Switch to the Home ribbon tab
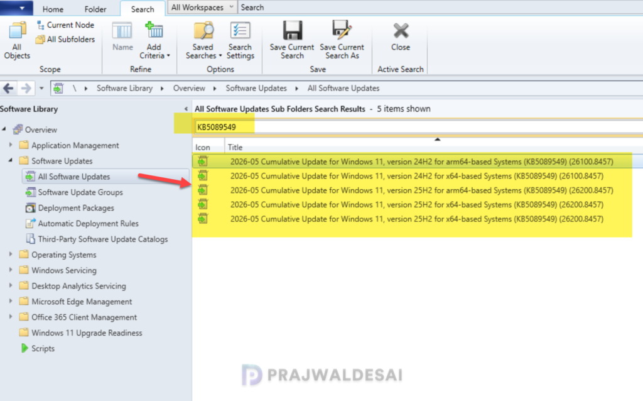The width and height of the screenshot is (643, 401). click(x=53, y=9)
